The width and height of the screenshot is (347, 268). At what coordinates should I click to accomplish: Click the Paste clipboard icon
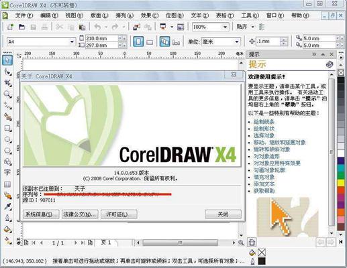click(x=82, y=27)
